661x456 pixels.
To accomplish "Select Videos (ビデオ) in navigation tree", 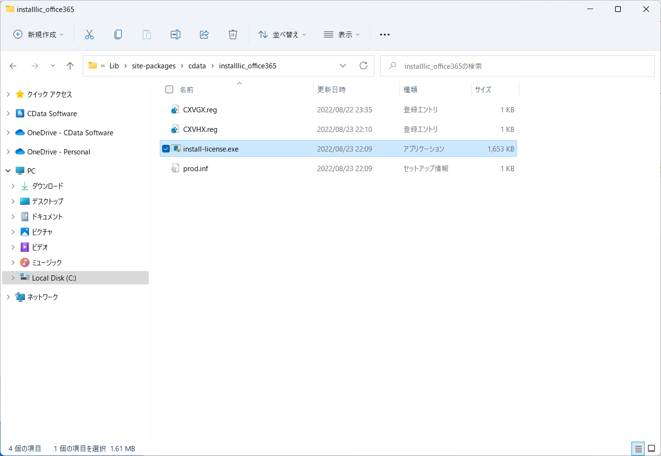I will [x=40, y=247].
